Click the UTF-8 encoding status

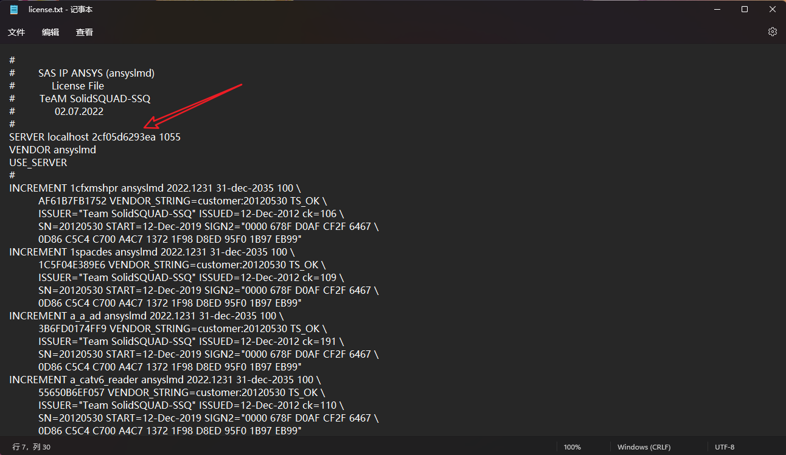(725, 447)
